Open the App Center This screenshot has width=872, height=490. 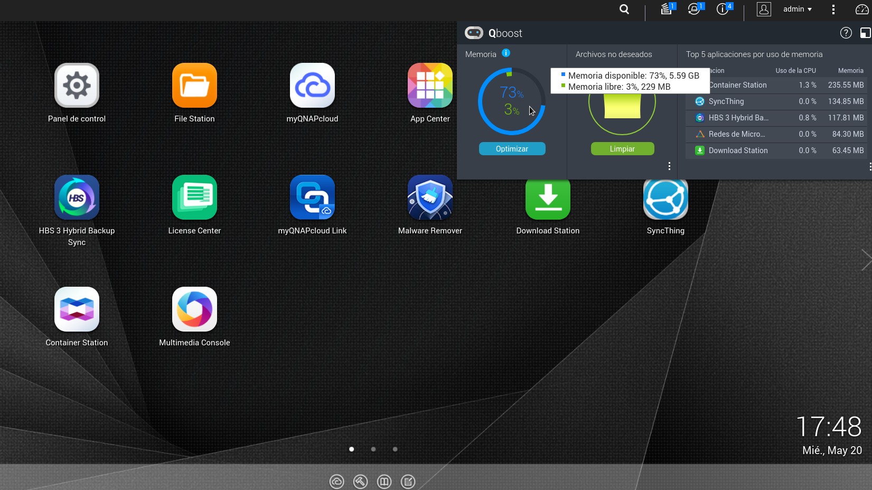coord(430,86)
